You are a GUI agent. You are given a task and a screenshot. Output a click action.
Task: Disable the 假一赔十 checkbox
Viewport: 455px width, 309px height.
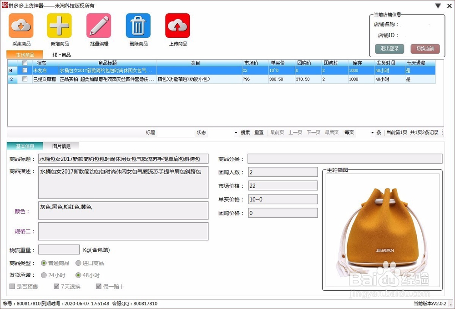click(99, 286)
